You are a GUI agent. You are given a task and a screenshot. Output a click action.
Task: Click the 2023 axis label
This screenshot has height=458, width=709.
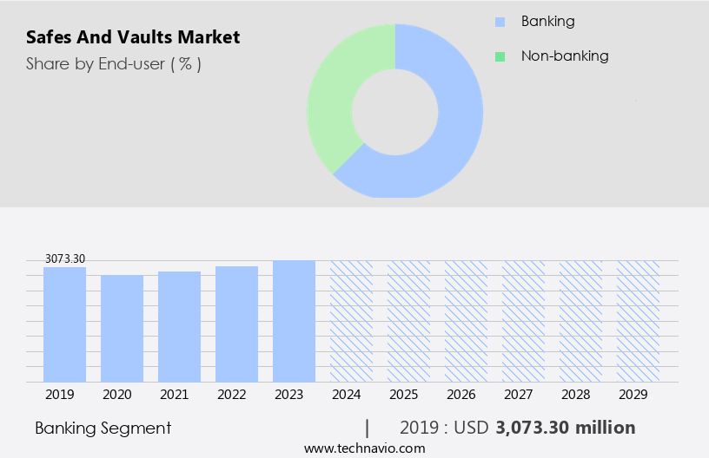click(x=289, y=395)
